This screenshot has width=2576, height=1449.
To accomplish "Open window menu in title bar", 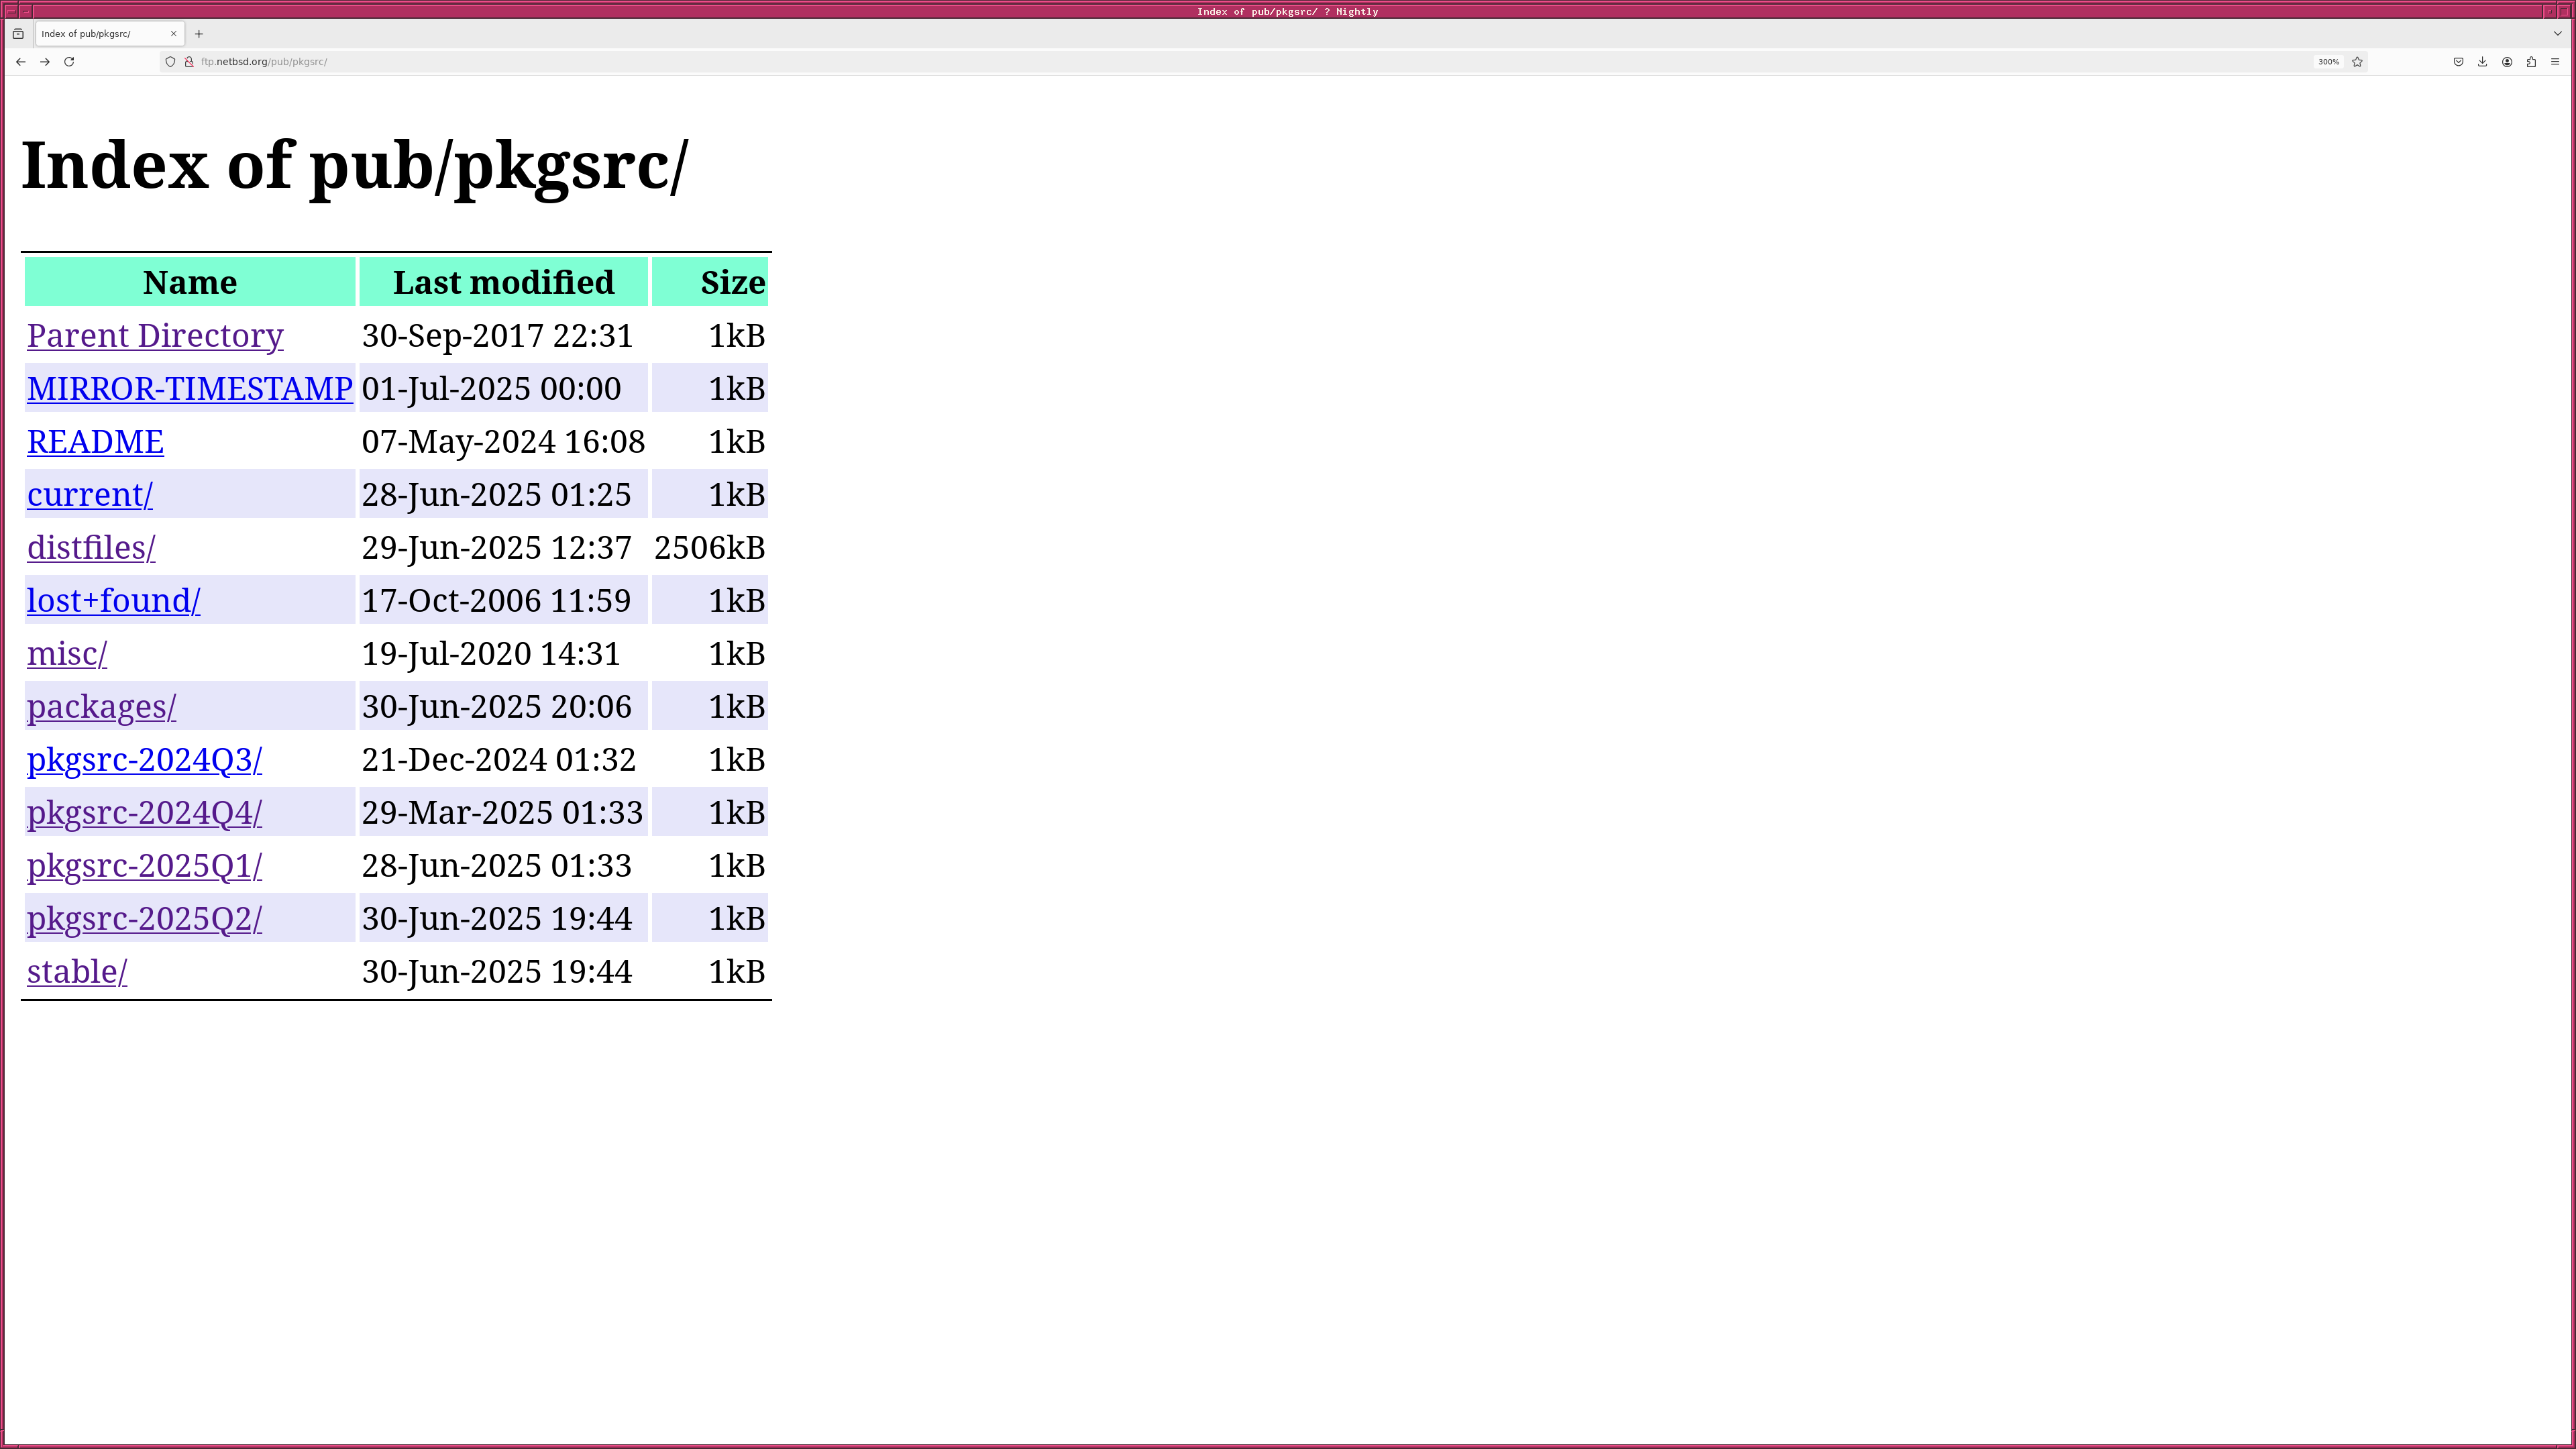I will point(11,11).
